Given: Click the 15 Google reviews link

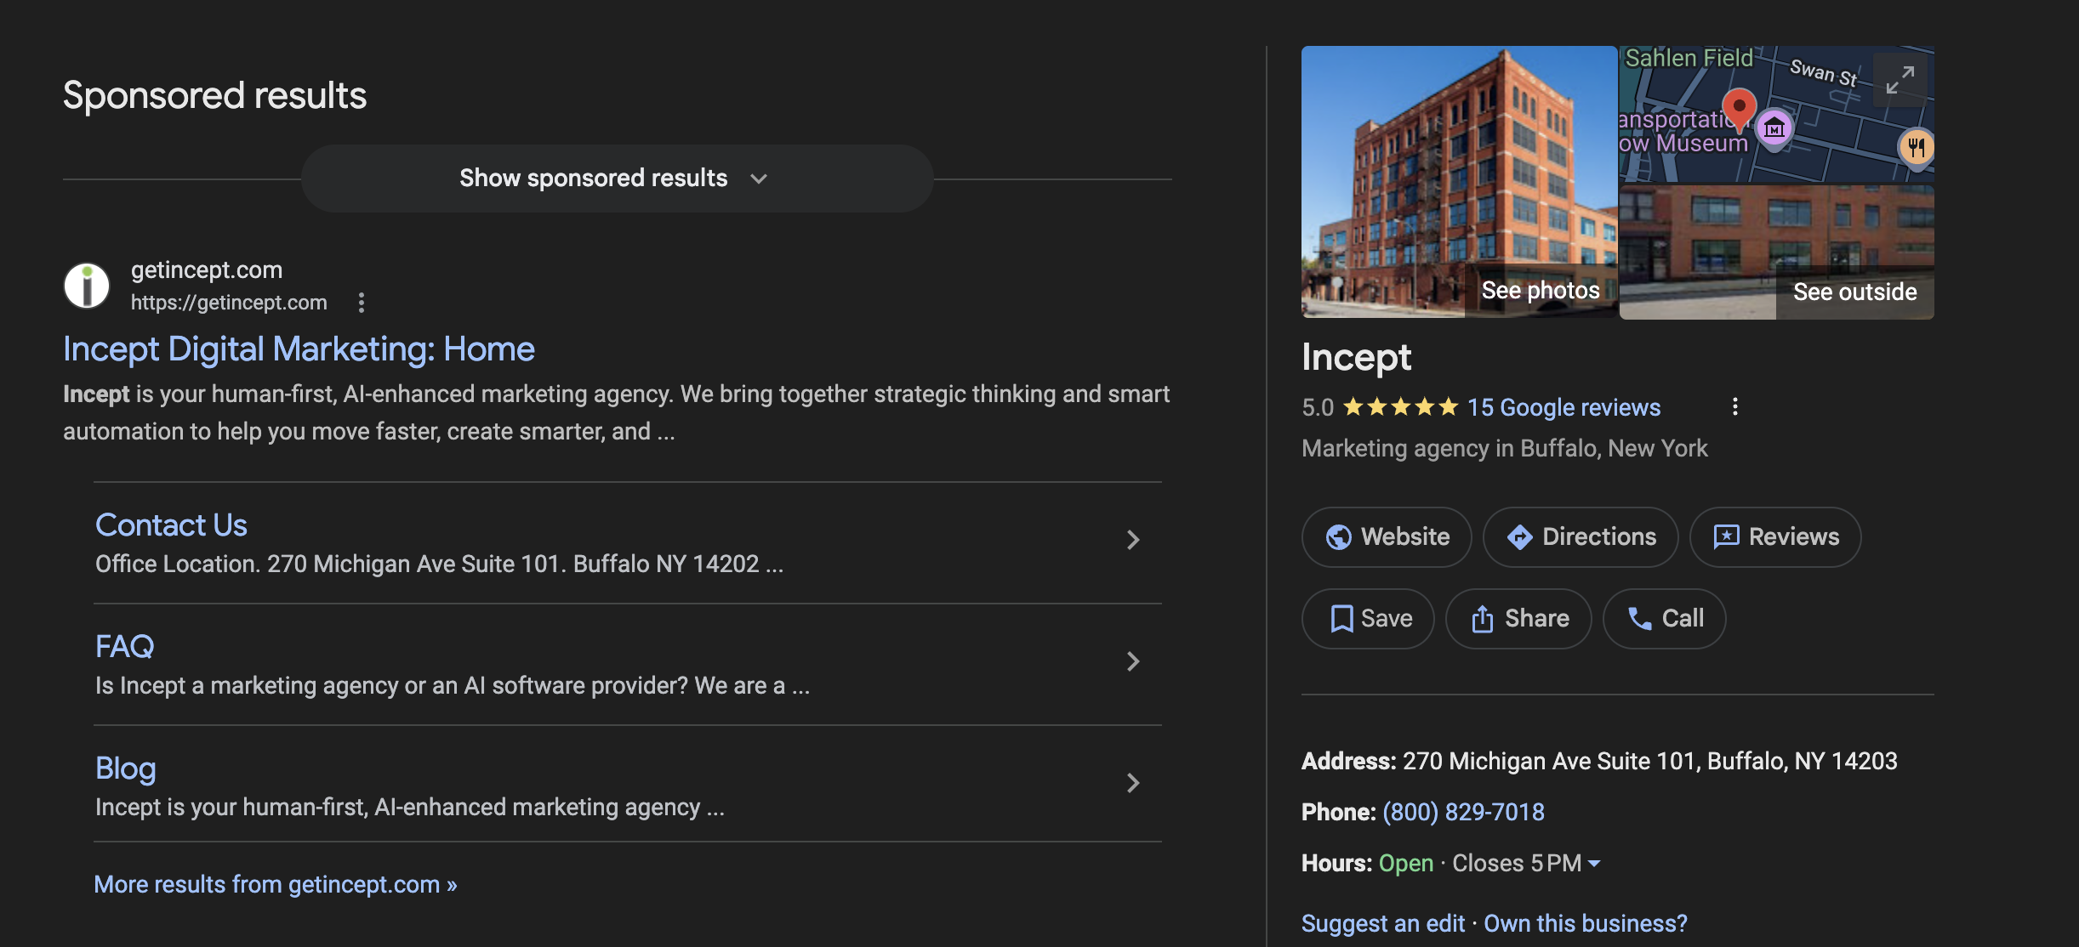Looking at the screenshot, I should [x=1564, y=408].
